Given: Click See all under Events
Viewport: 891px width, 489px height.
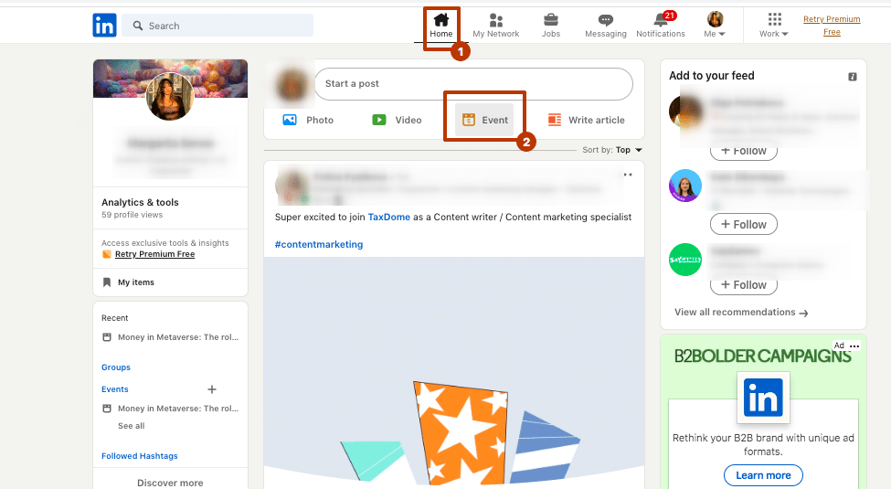Looking at the screenshot, I should click(132, 426).
